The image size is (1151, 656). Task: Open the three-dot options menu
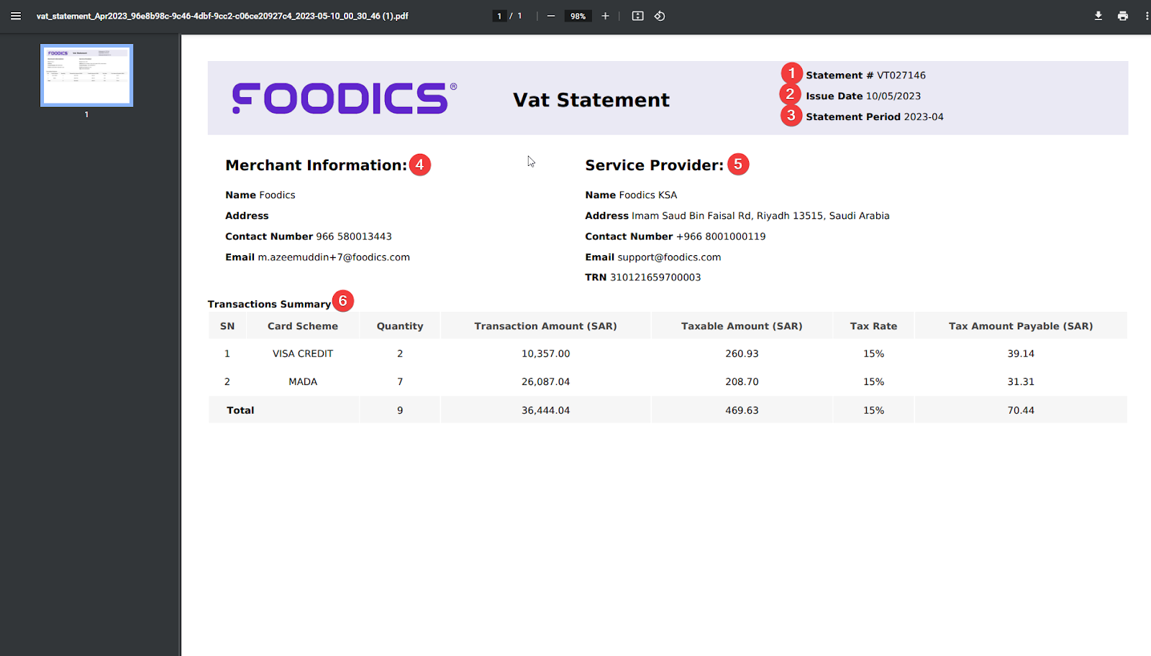(x=1145, y=15)
